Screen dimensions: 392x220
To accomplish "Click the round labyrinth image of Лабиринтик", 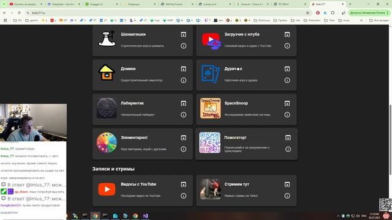I will [x=107, y=108].
